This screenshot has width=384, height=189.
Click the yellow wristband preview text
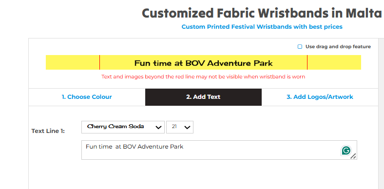tap(204, 63)
